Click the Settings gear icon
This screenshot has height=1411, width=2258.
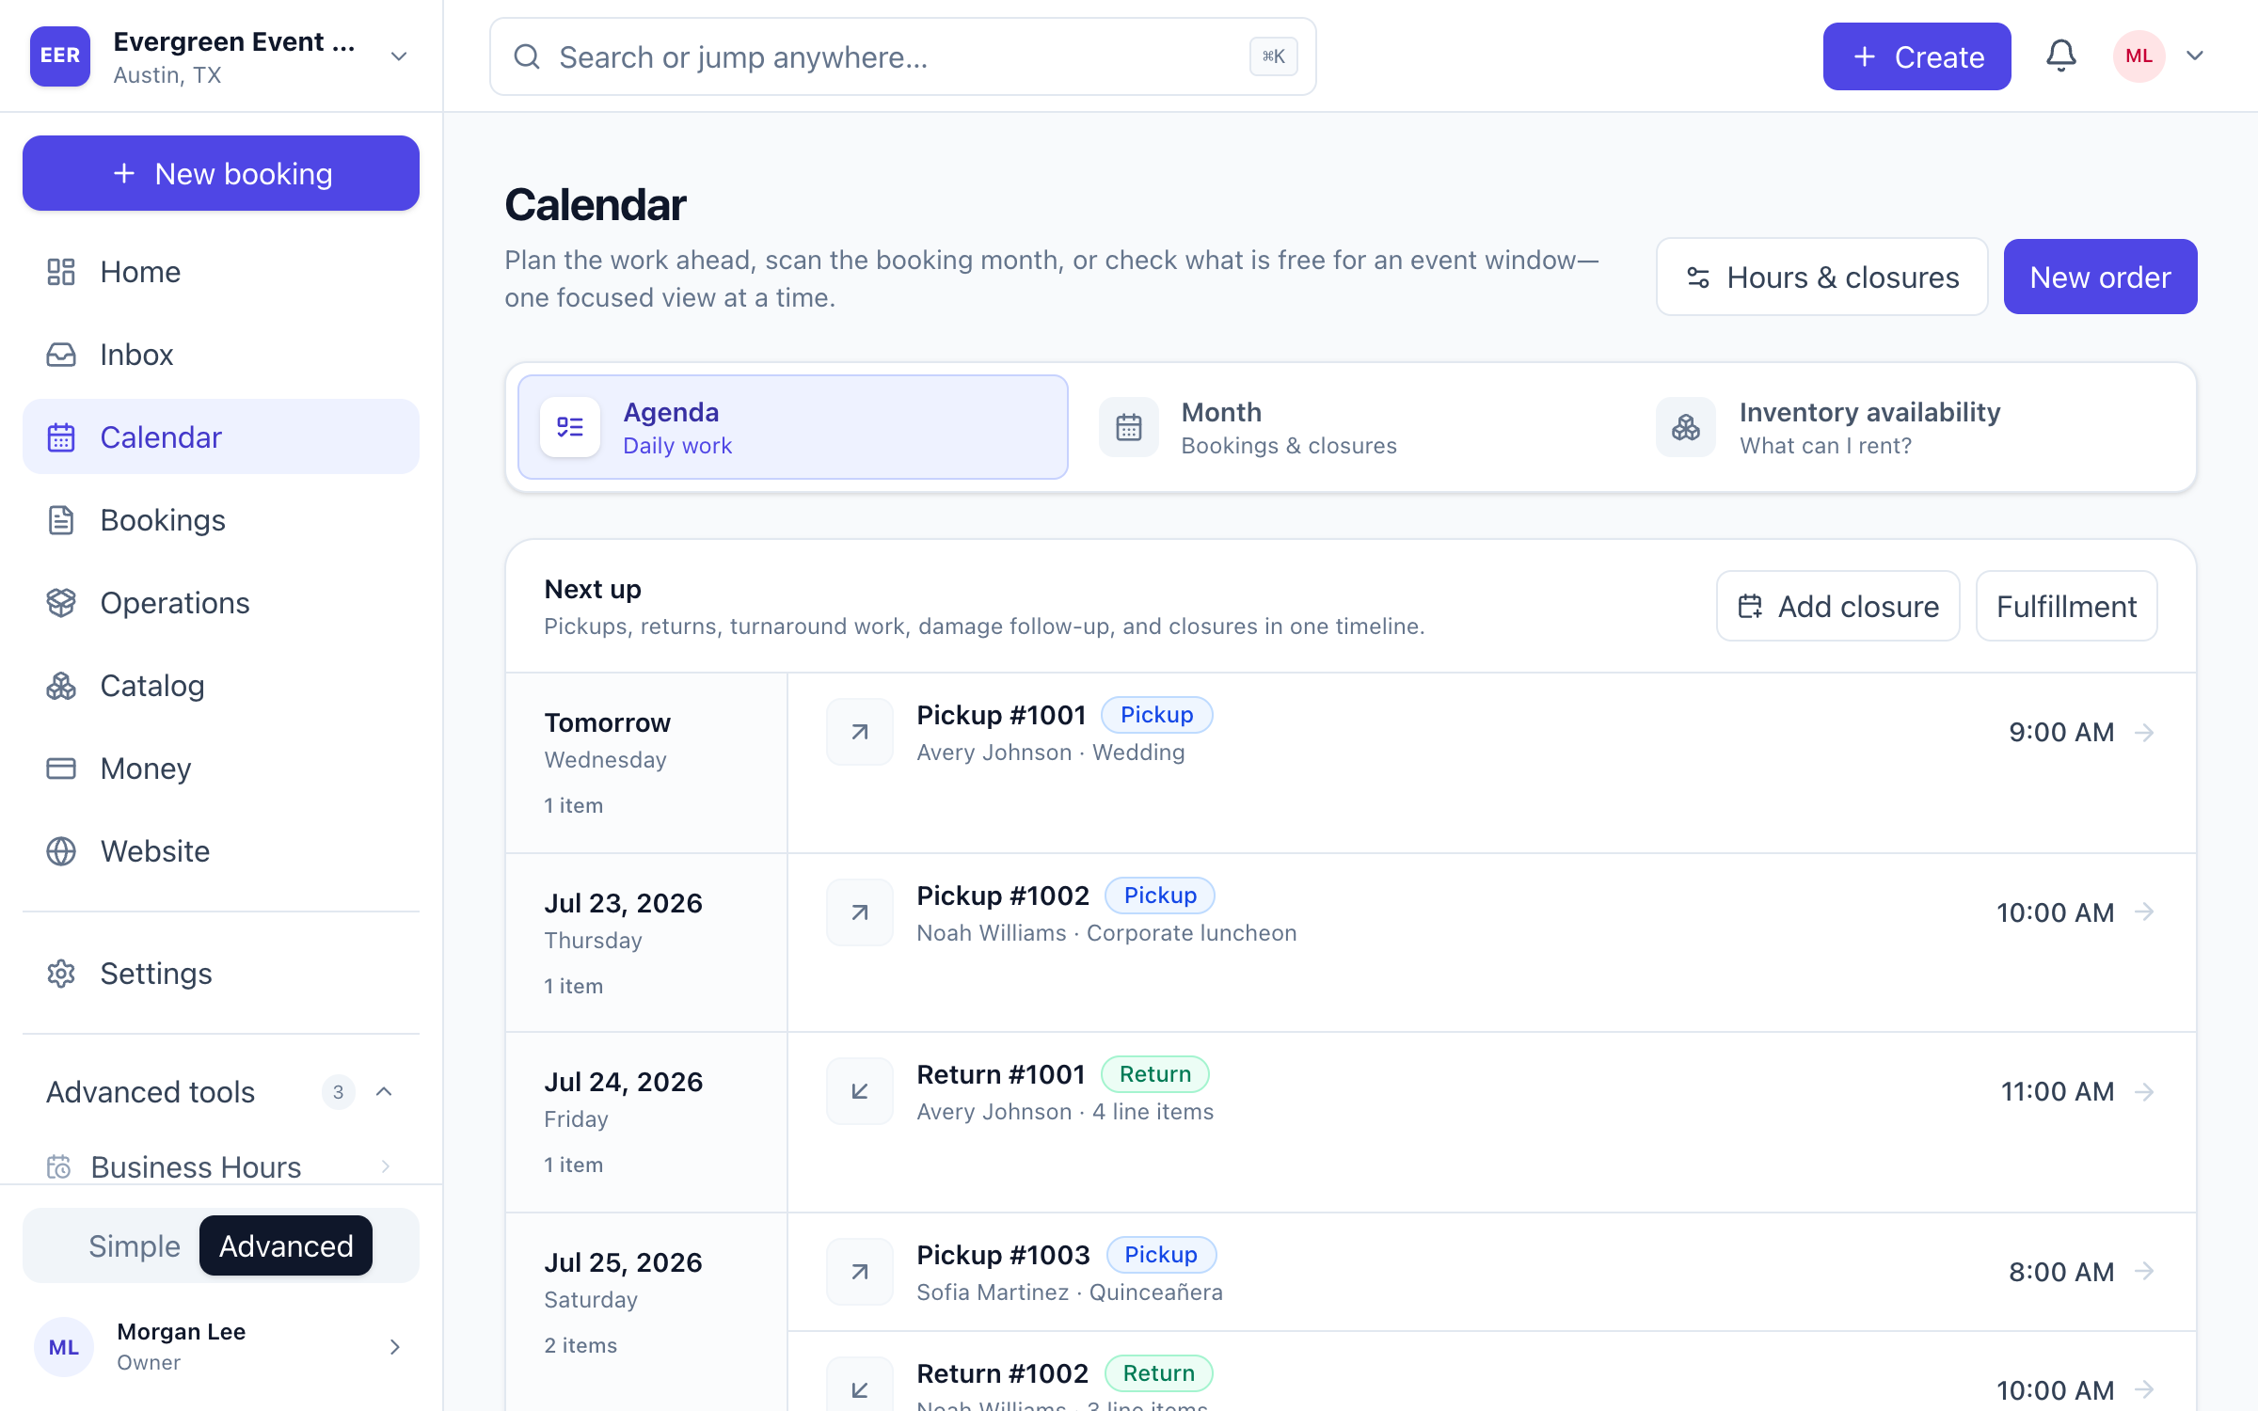pos(61,974)
